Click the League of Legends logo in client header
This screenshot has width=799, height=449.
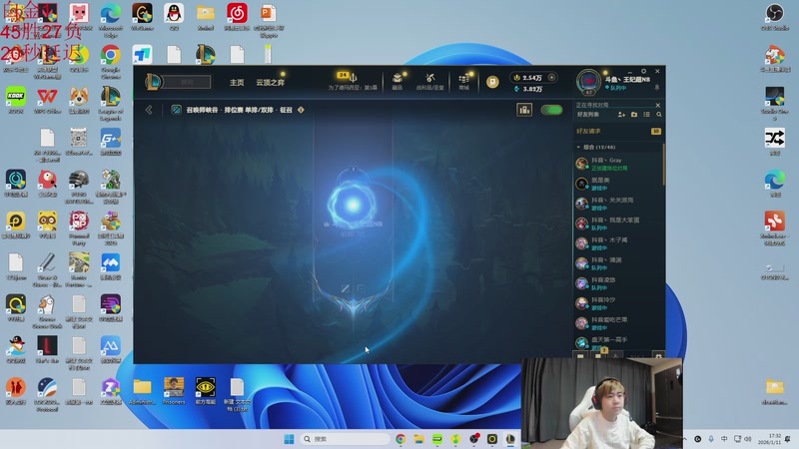(x=153, y=82)
